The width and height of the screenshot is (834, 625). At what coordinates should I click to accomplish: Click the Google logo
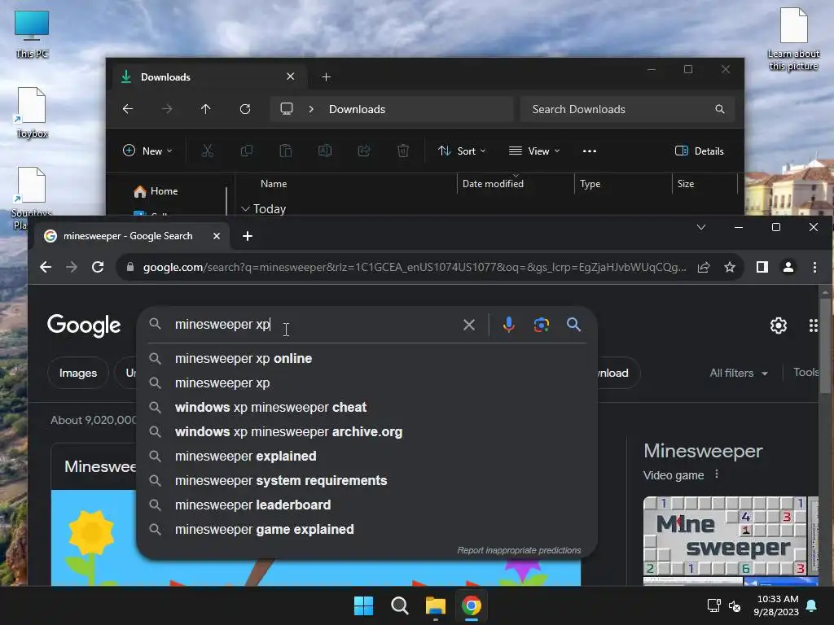coord(84,326)
